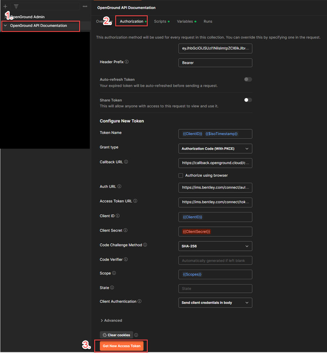The height and width of the screenshot is (353, 327).
Task: Click the Client ID info icon
Action: (x=118, y=216)
